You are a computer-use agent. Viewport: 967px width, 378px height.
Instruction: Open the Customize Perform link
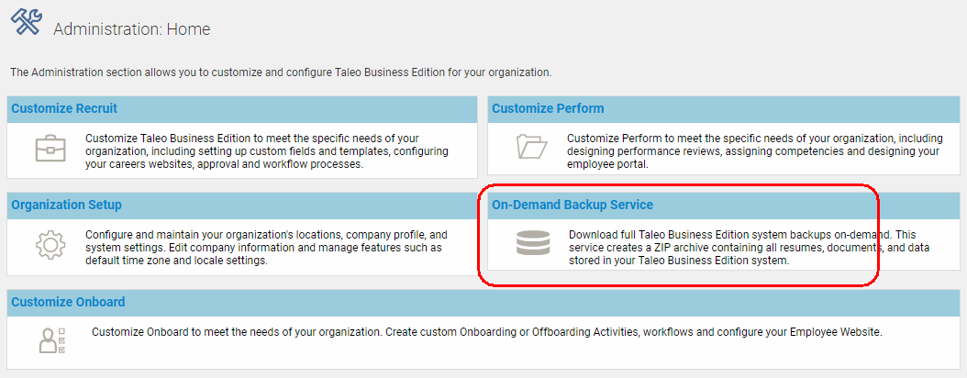tap(548, 108)
